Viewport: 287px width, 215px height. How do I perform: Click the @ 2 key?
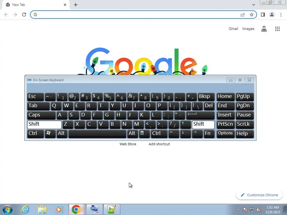(74, 97)
